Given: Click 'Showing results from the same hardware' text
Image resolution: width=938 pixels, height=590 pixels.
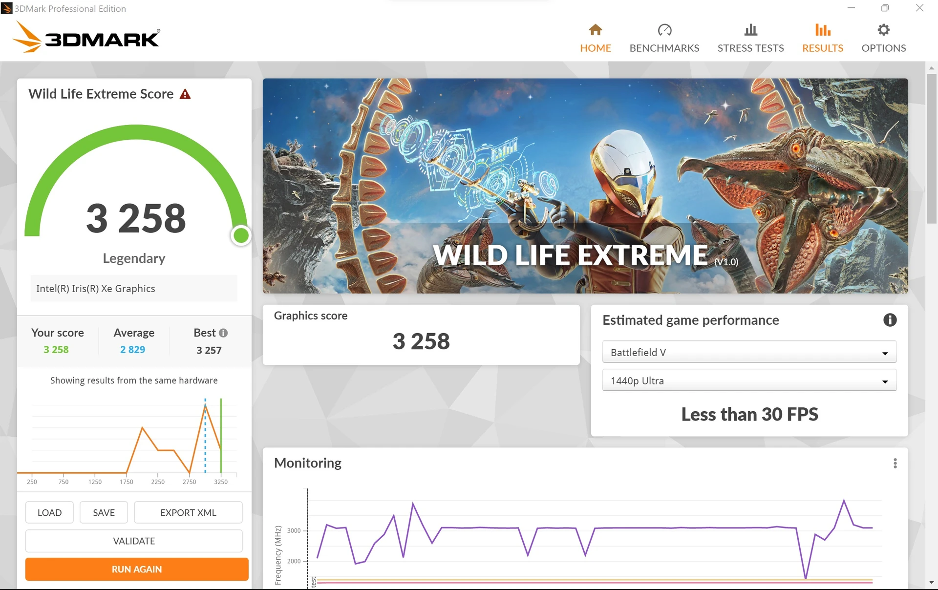Looking at the screenshot, I should pyautogui.click(x=134, y=380).
